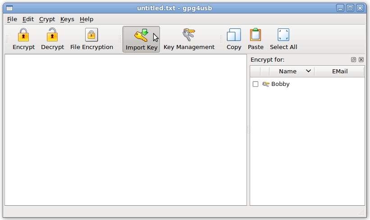This screenshot has width=370, height=220.
Task: Click the window resize grip at bottom corner
Action: [x=361, y=213]
